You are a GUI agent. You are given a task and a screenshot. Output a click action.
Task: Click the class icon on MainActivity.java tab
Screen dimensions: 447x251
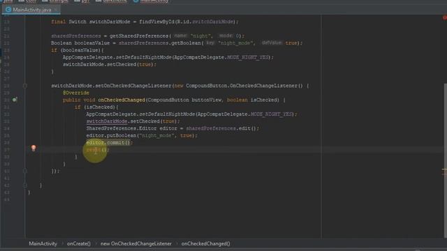[8, 10]
